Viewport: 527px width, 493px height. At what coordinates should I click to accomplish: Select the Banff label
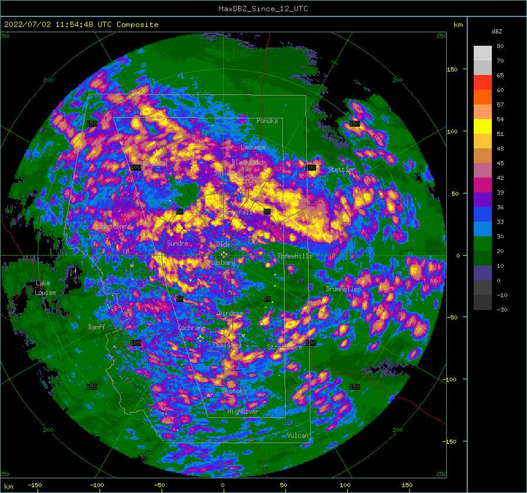tap(97, 327)
